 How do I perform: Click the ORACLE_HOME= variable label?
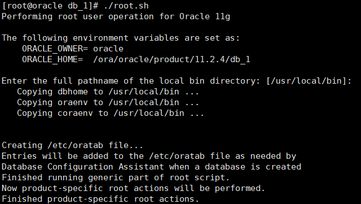pyautogui.click(x=52, y=59)
